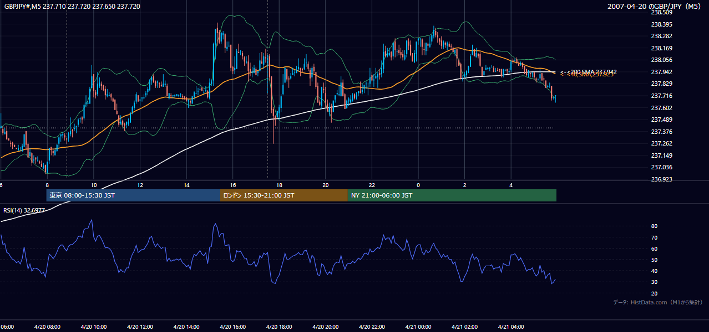
Task: Click hour label 18 under price chart
Action: pos(279,185)
